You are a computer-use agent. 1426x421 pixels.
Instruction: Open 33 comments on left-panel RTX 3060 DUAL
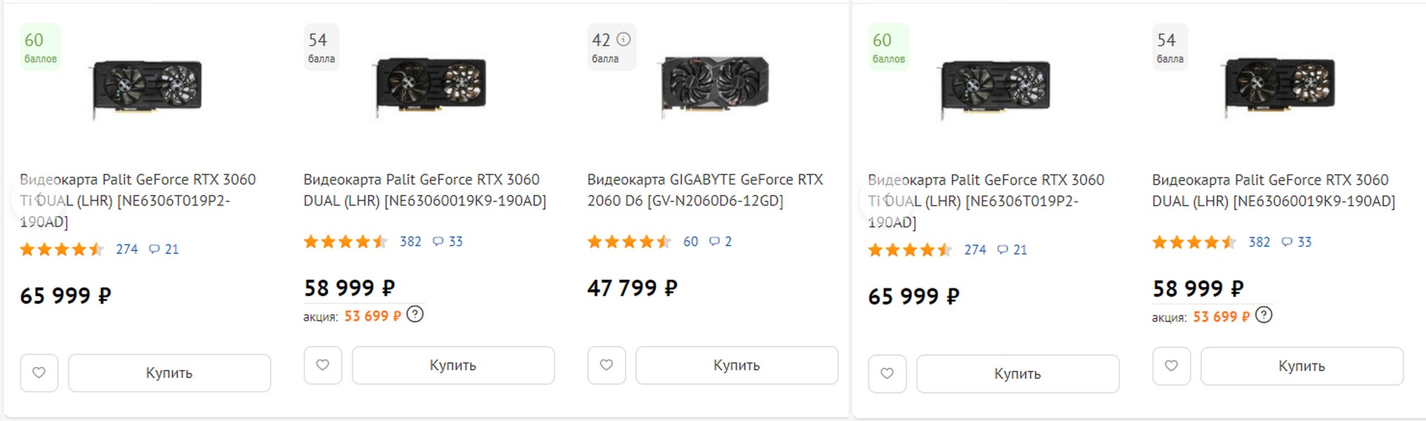(x=448, y=241)
